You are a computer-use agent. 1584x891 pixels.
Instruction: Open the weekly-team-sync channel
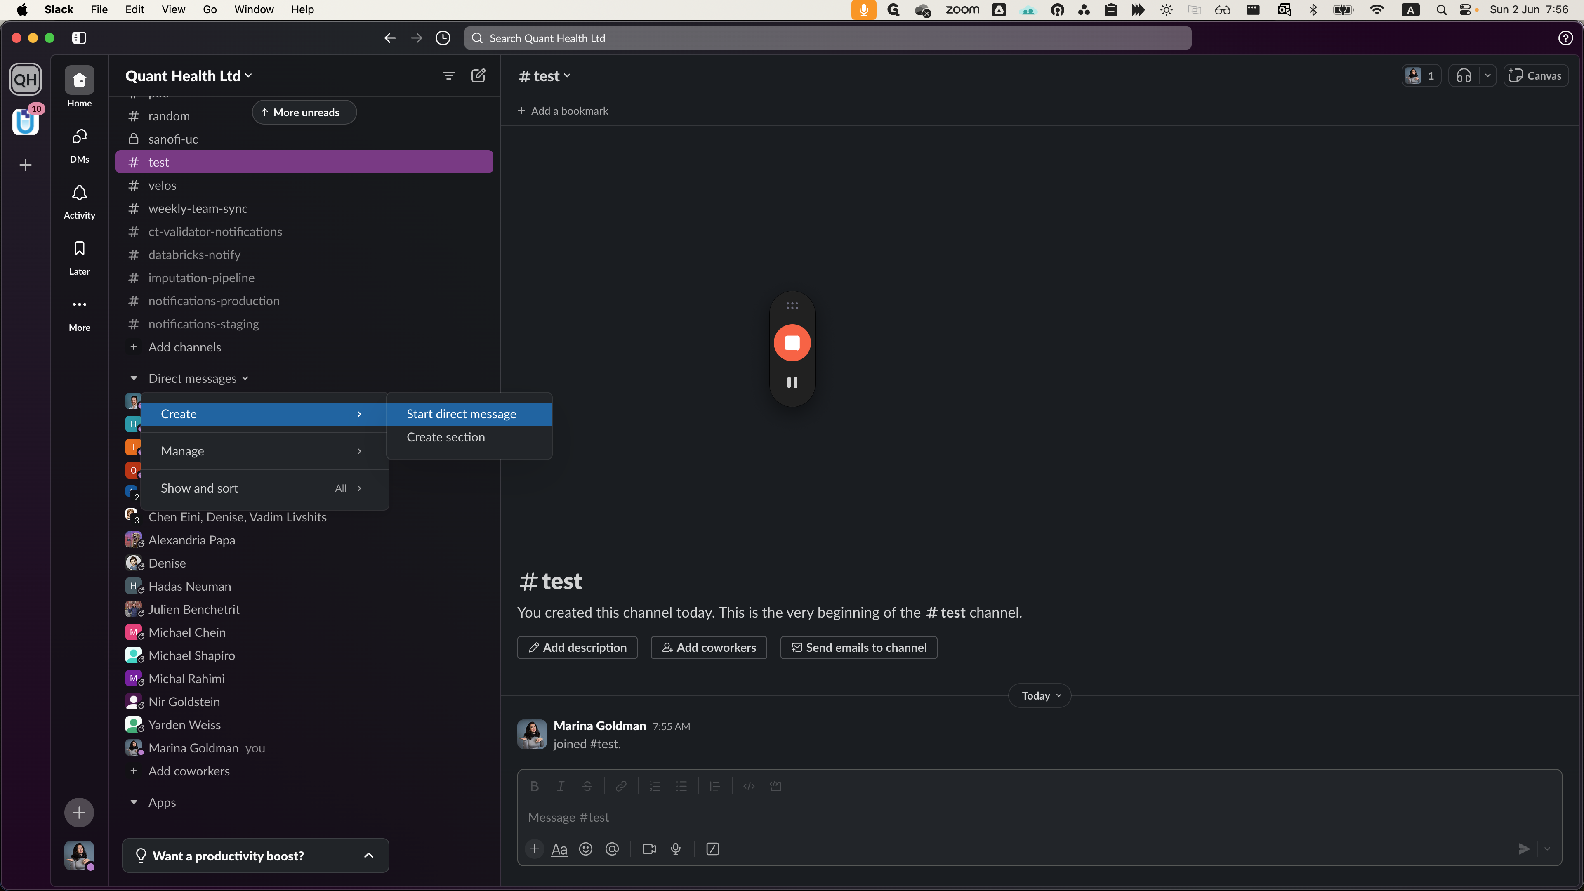tap(304, 209)
